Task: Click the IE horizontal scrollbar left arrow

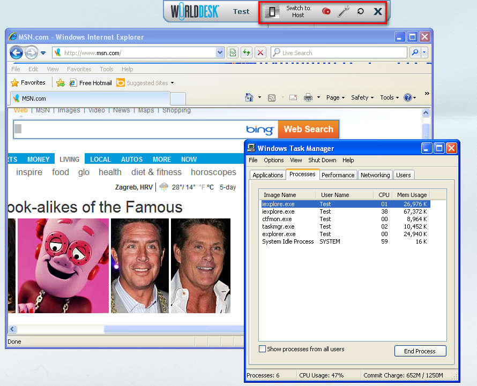Action: click(x=12, y=329)
